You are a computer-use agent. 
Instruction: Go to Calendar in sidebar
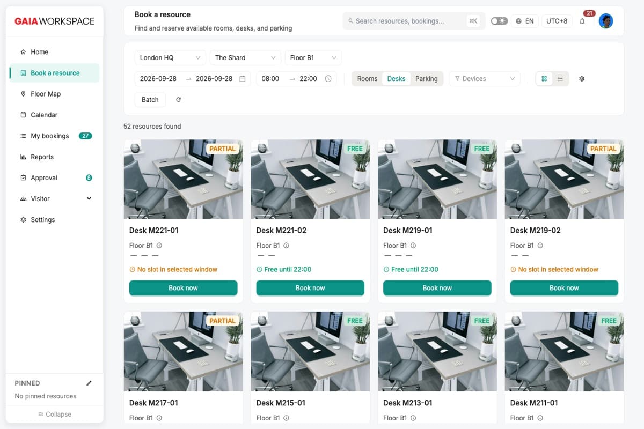pos(54,115)
